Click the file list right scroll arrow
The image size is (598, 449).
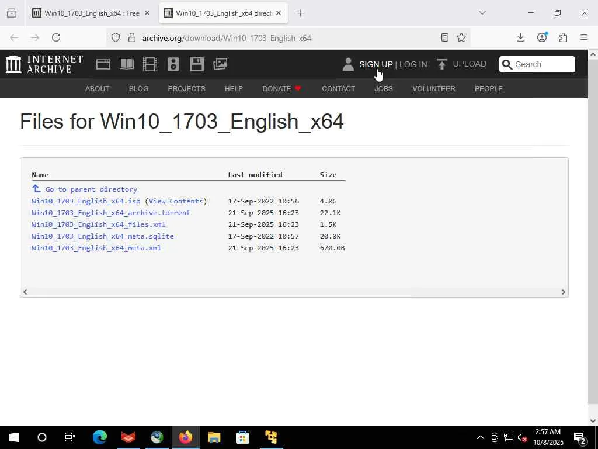(x=564, y=292)
